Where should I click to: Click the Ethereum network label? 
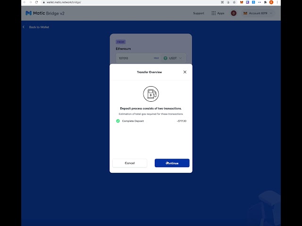coord(123,49)
